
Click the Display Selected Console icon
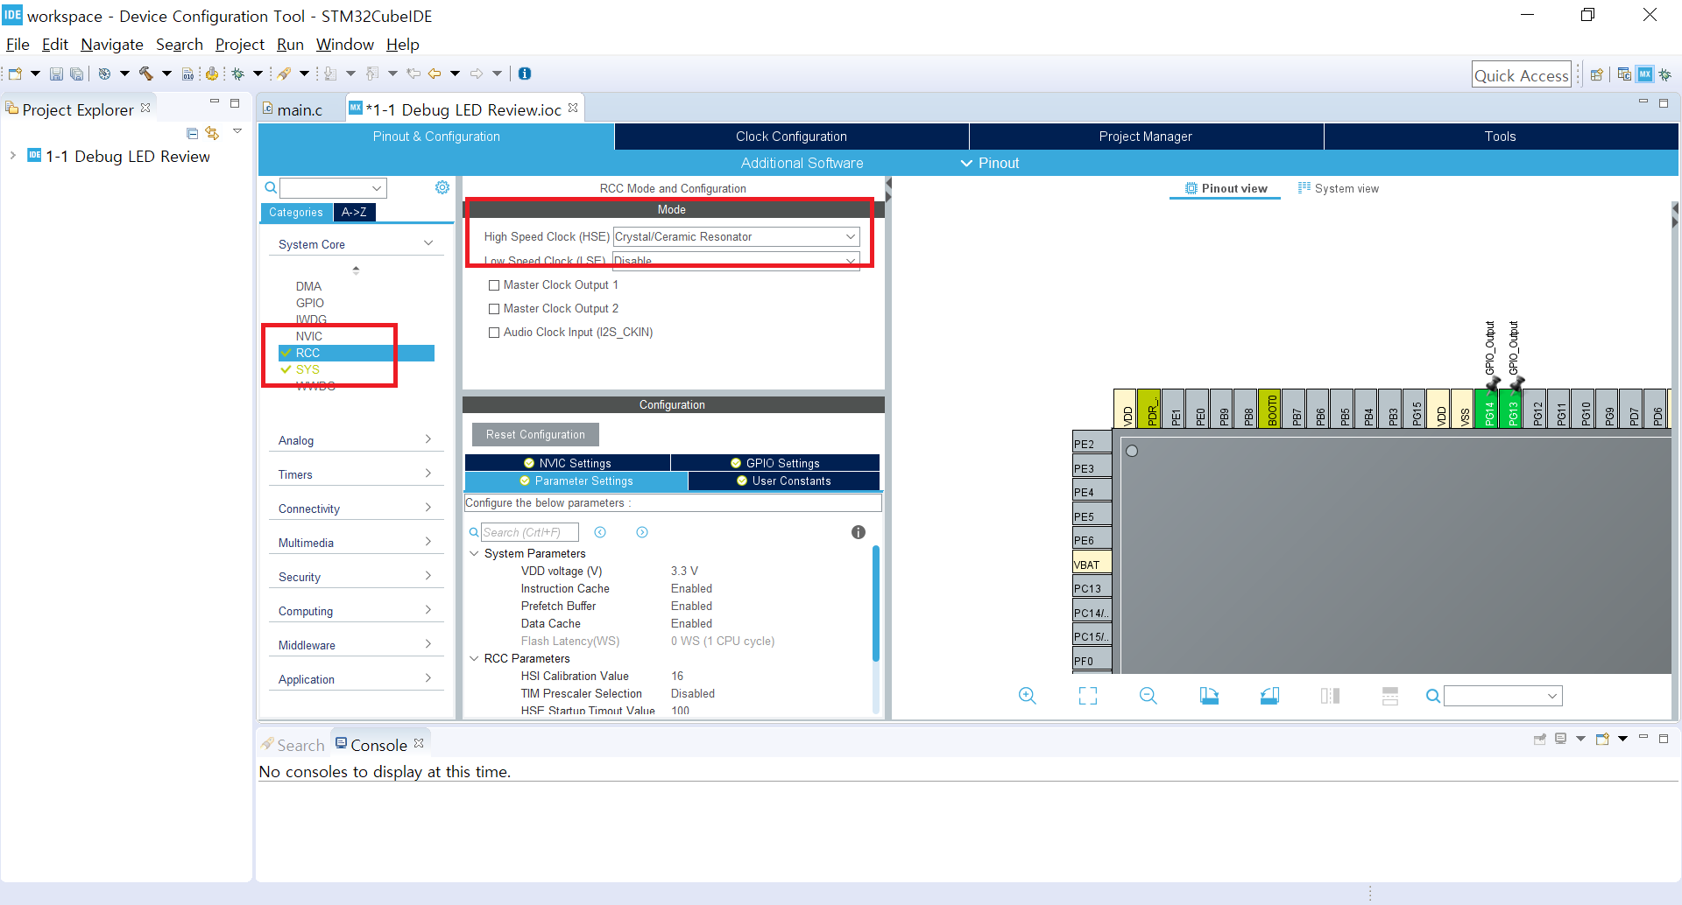click(x=1560, y=739)
